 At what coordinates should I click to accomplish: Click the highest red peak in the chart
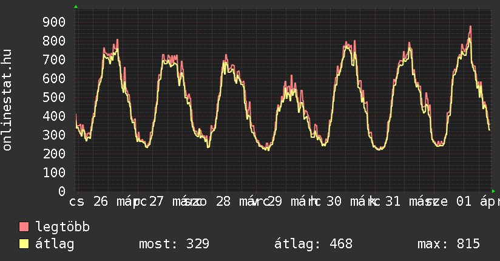[x=470, y=27]
